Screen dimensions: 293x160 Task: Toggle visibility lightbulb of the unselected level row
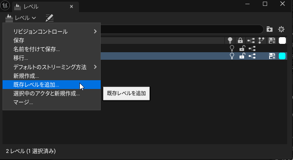232,48
